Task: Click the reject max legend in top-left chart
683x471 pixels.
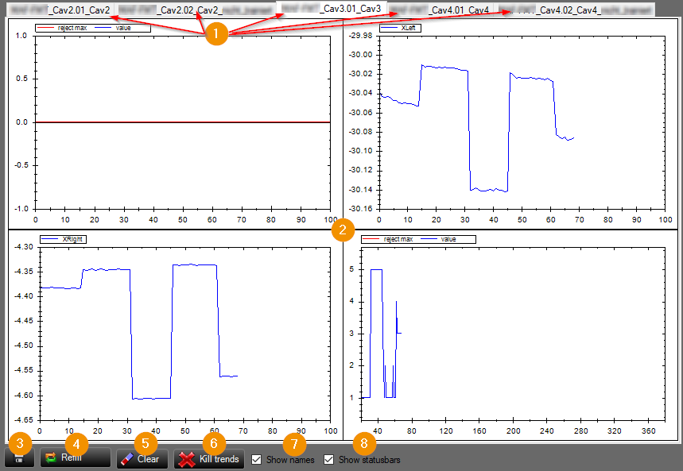Action: (x=62, y=28)
